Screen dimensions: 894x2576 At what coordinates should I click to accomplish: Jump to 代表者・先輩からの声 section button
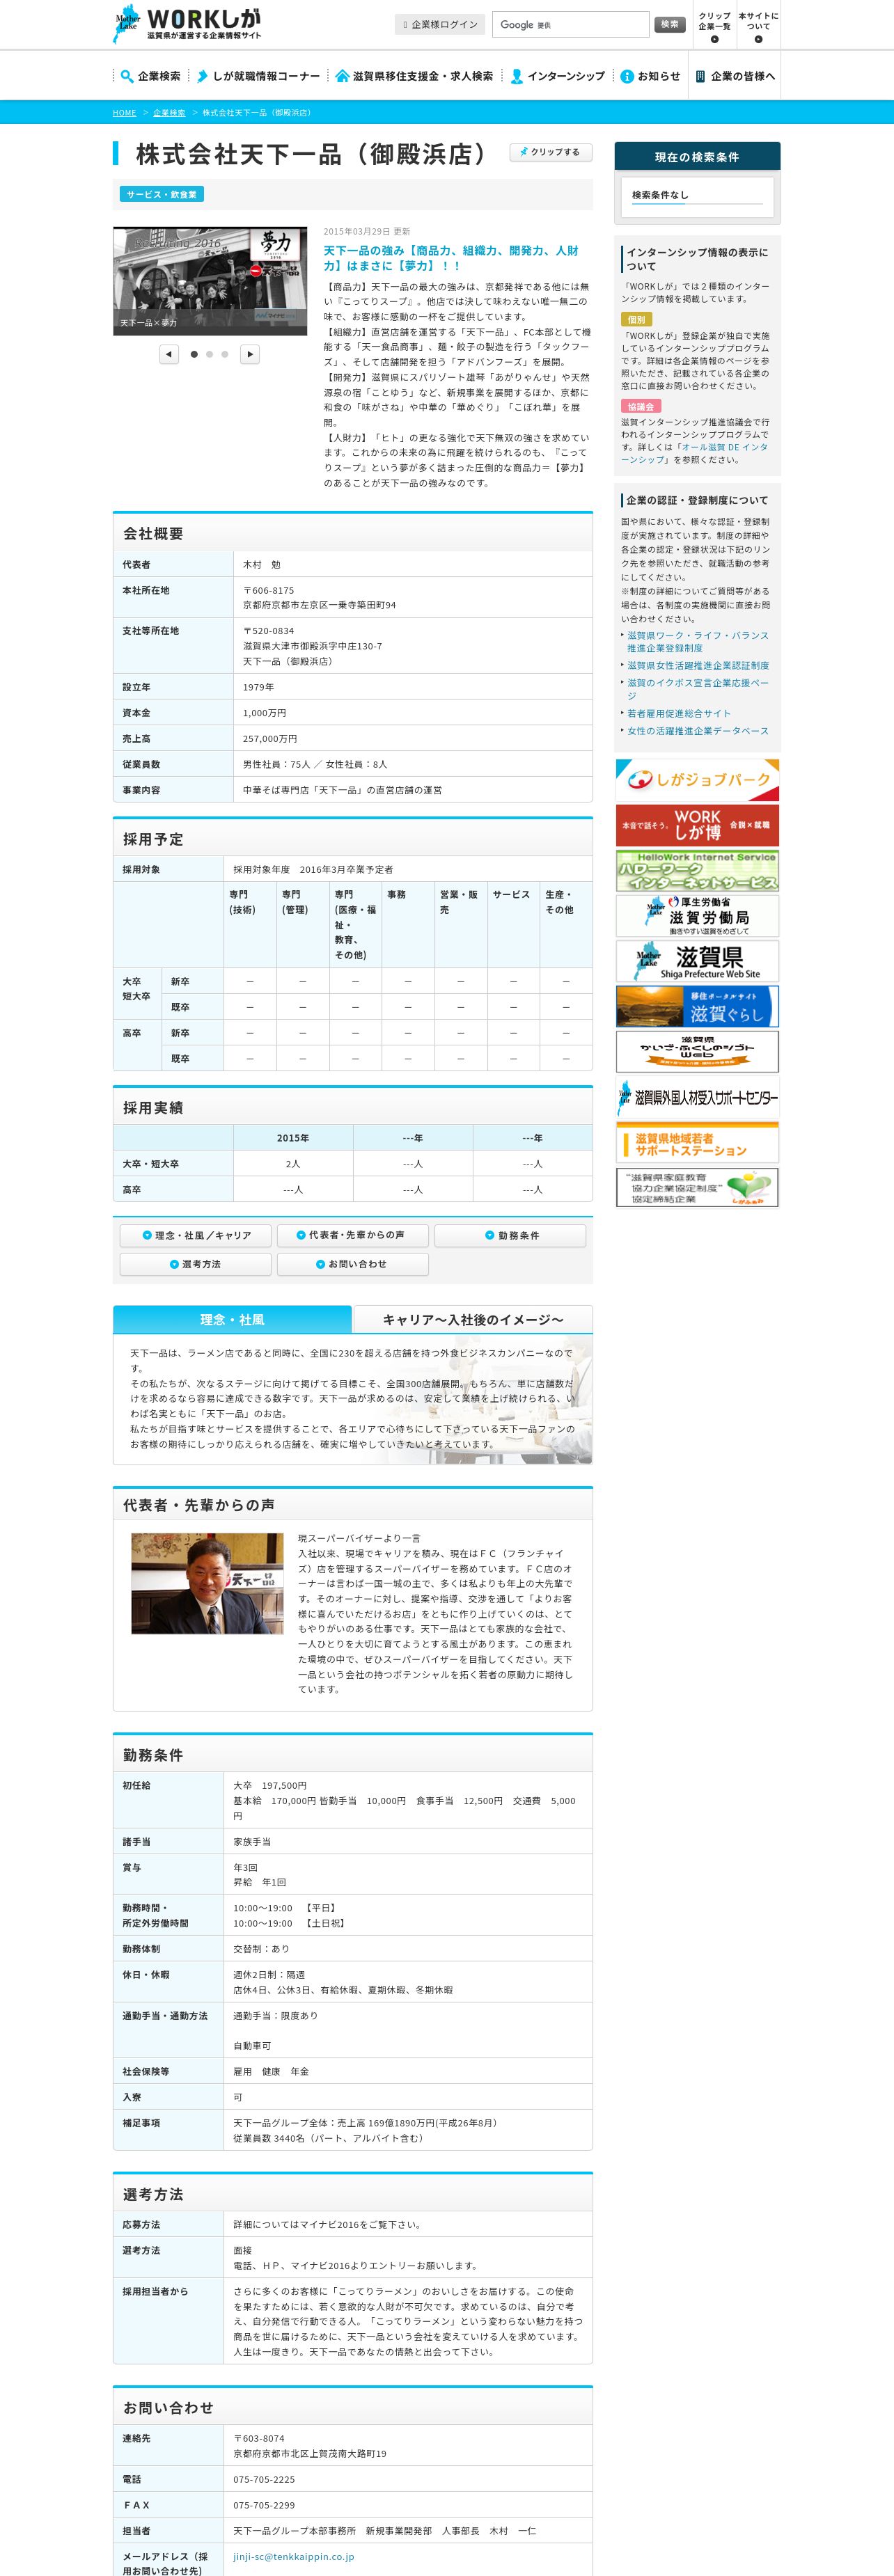[353, 1235]
